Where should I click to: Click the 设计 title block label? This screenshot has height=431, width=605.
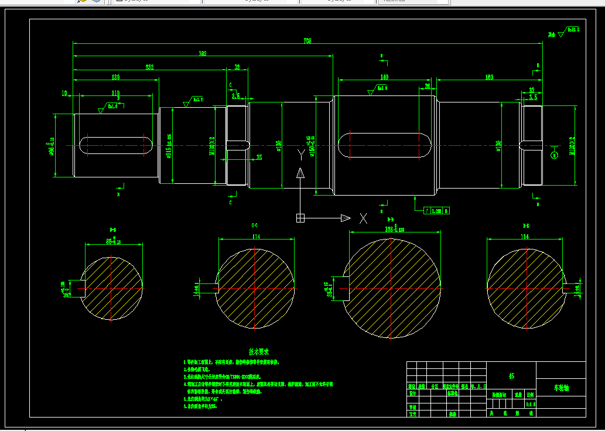[412, 394]
